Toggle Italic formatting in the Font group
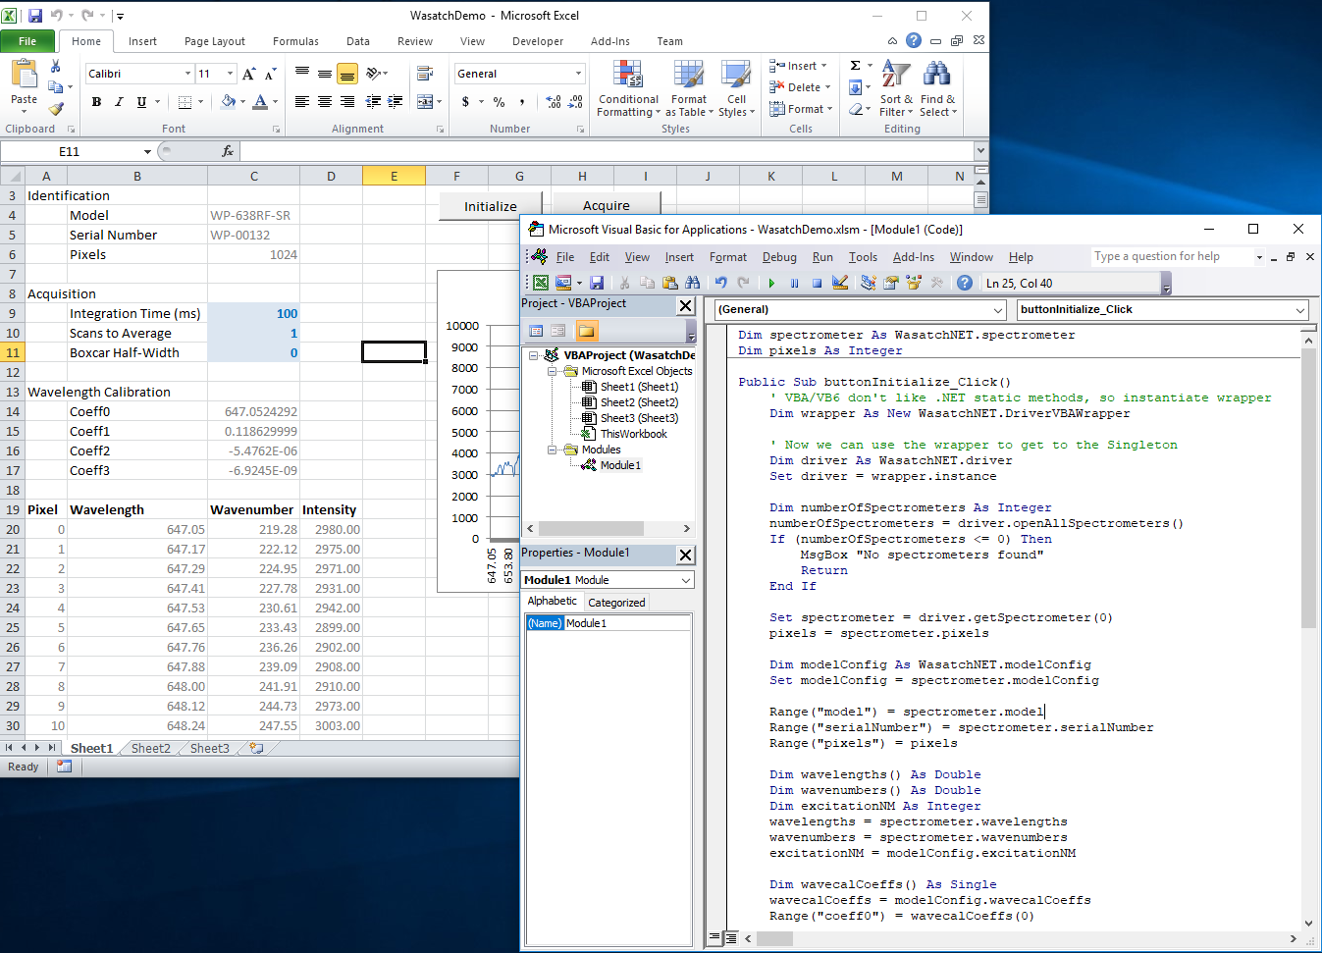The height and width of the screenshot is (953, 1322). (119, 102)
